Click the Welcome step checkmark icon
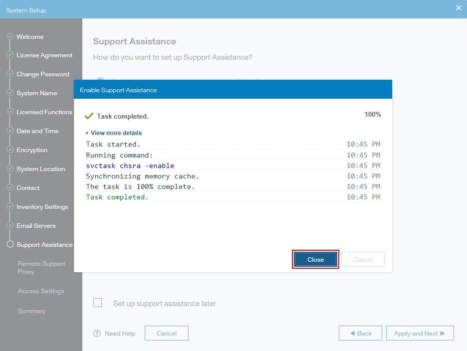Image resolution: width=467 pixels, height=351 pixels. pos(10,37)
